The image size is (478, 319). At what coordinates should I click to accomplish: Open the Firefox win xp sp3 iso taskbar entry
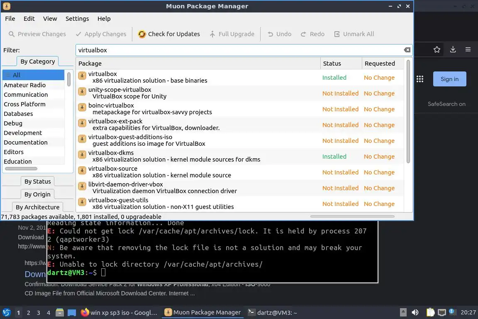click(x=119, y=313)
